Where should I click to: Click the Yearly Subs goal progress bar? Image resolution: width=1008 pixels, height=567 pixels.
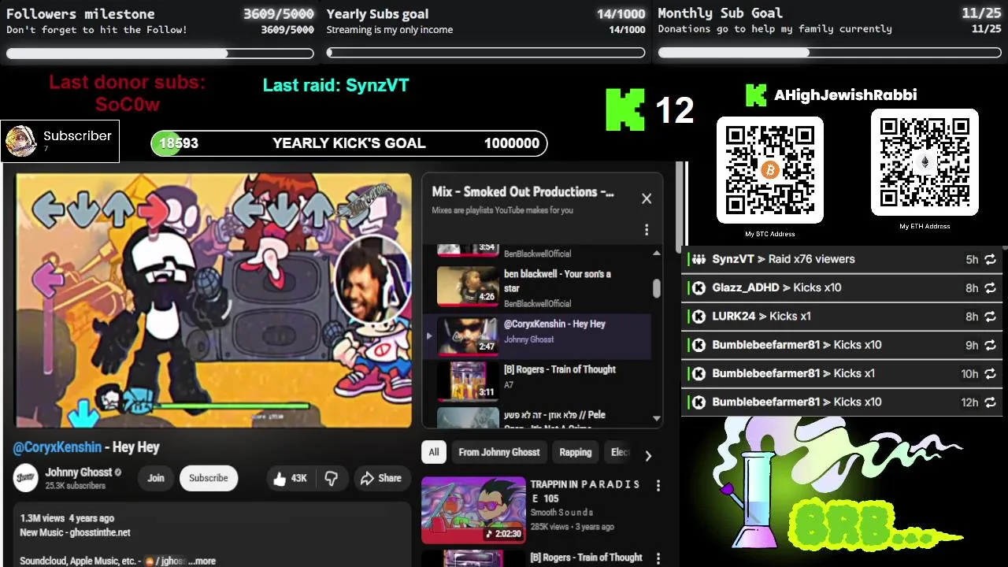[x=486, y=54]
